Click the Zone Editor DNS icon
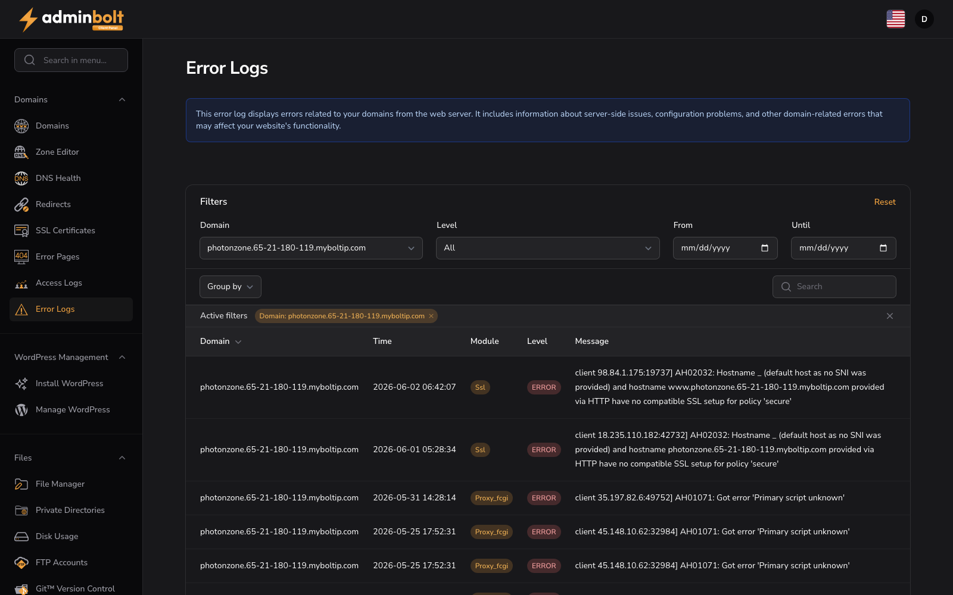953x595 pixels. pyautogui.click(x=21, y=152)
